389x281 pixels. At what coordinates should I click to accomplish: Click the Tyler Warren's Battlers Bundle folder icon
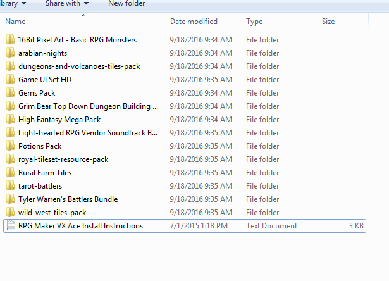(x=10, y=199)
